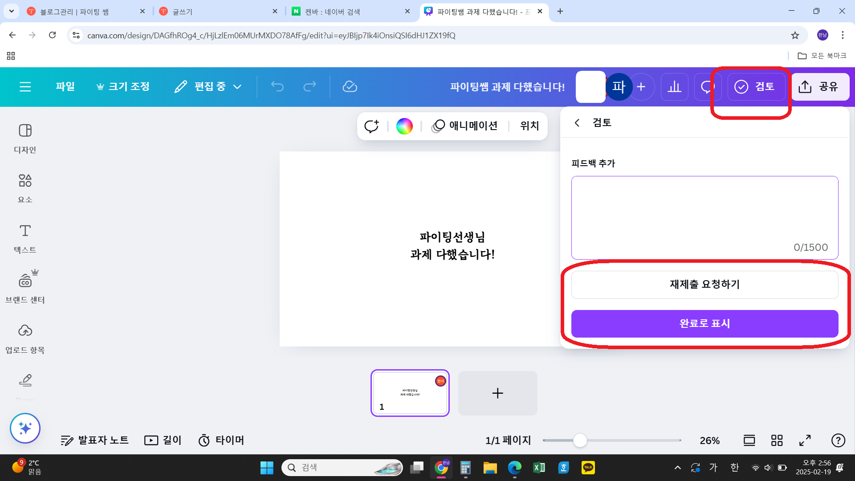Open a new browser tab
This screenshot has width=855, height=481.
pyautogui.click(x=560, y=12)
